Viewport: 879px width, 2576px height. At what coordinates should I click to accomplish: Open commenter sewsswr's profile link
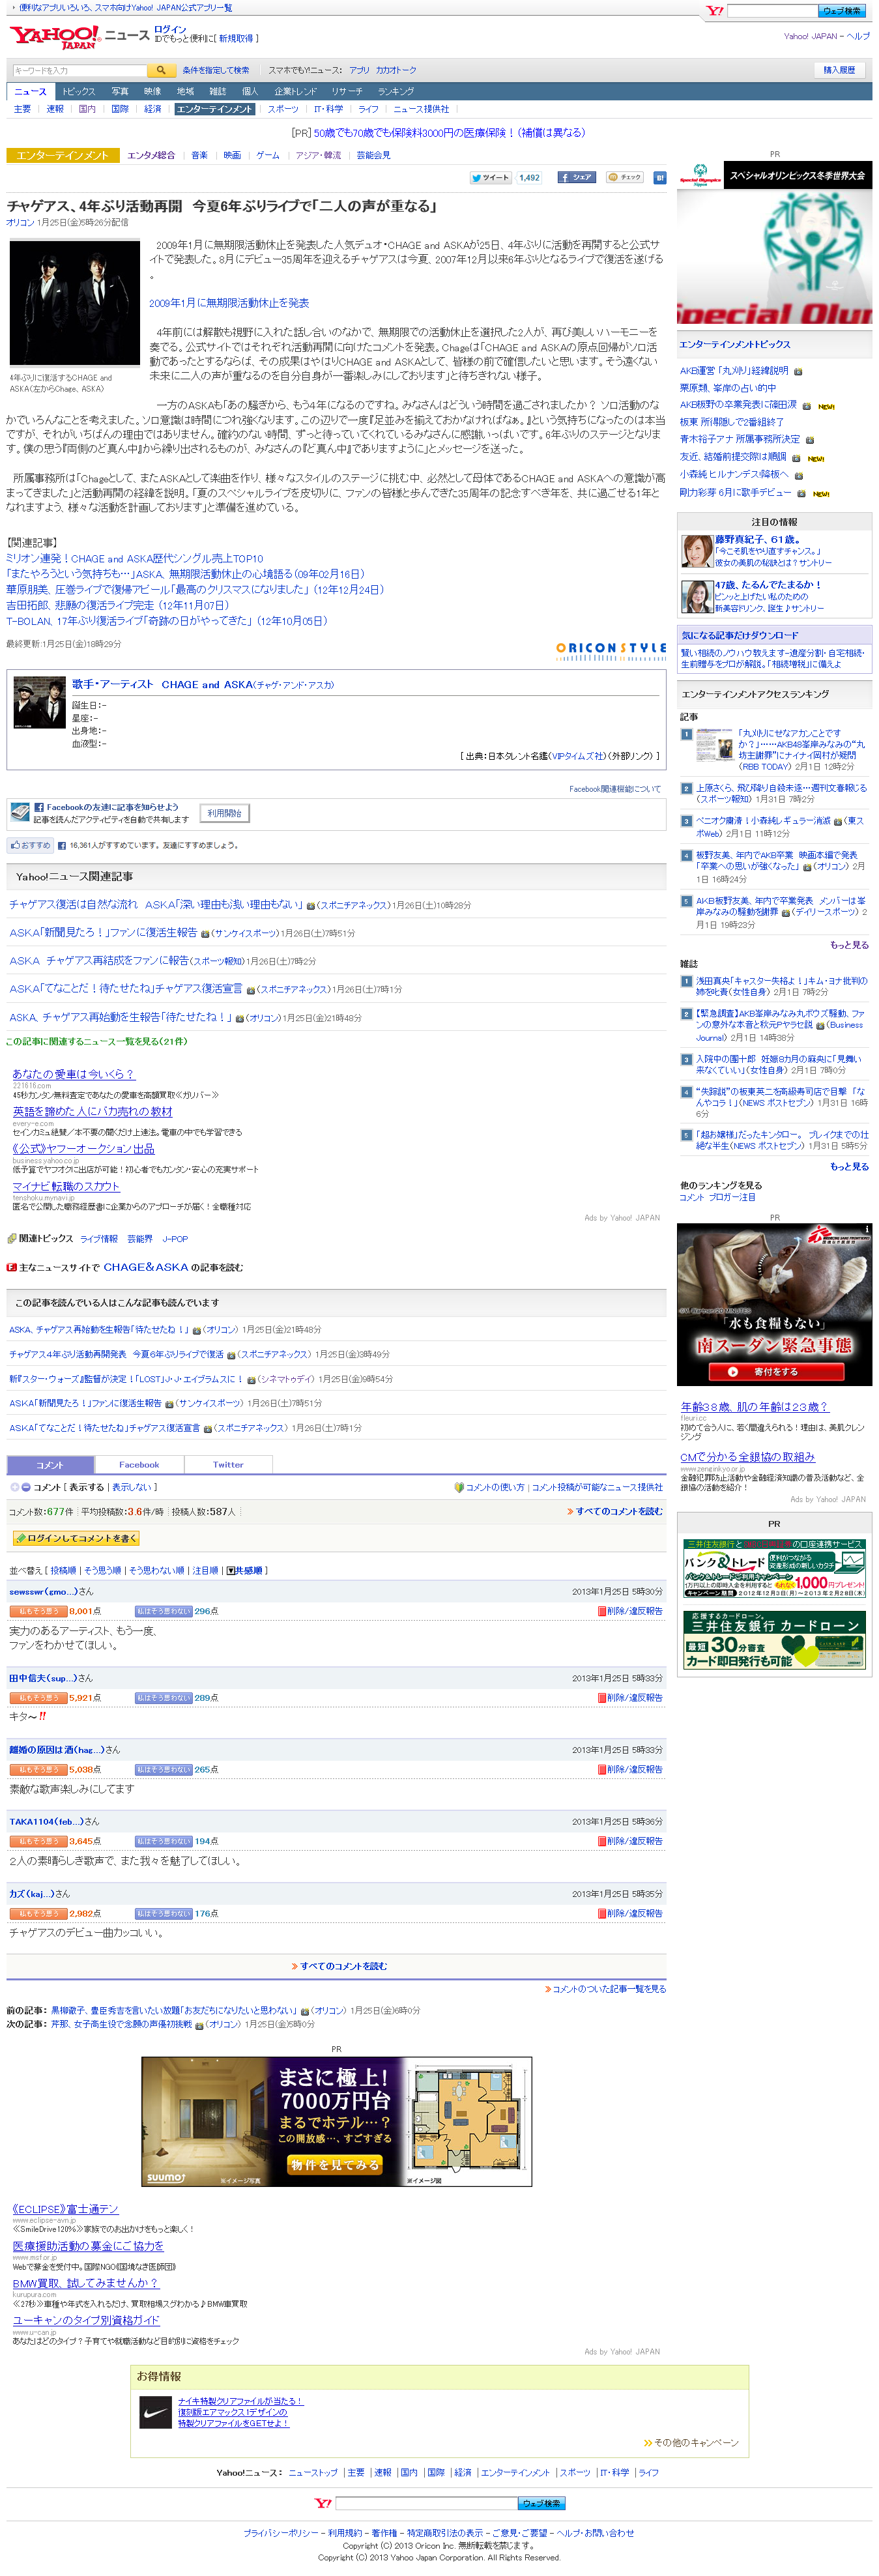[x=43, y=1591]
